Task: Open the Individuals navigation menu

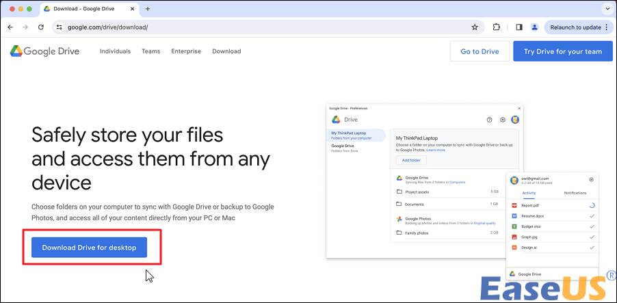Action: (x=115, y=51)
